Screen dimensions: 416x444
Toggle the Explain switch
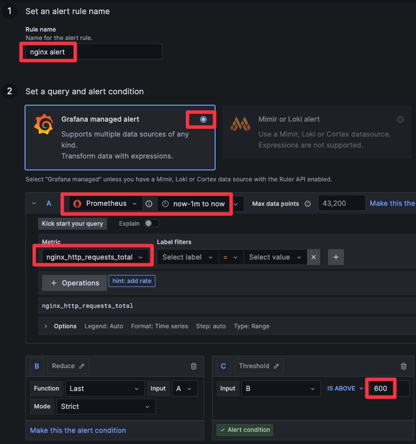pos(152,223)
